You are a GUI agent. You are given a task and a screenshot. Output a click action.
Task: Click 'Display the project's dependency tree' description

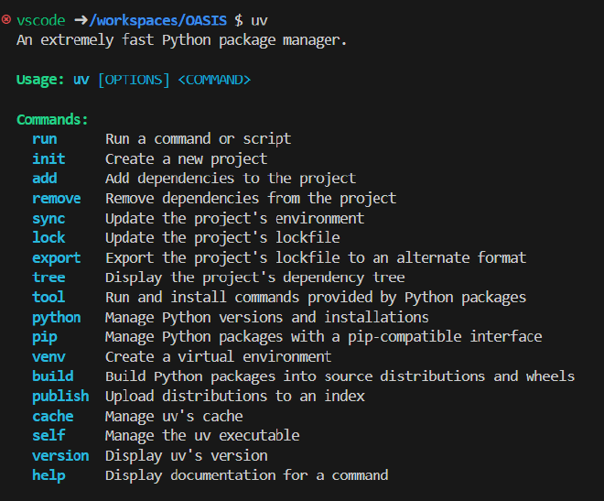tap(255, 278)
